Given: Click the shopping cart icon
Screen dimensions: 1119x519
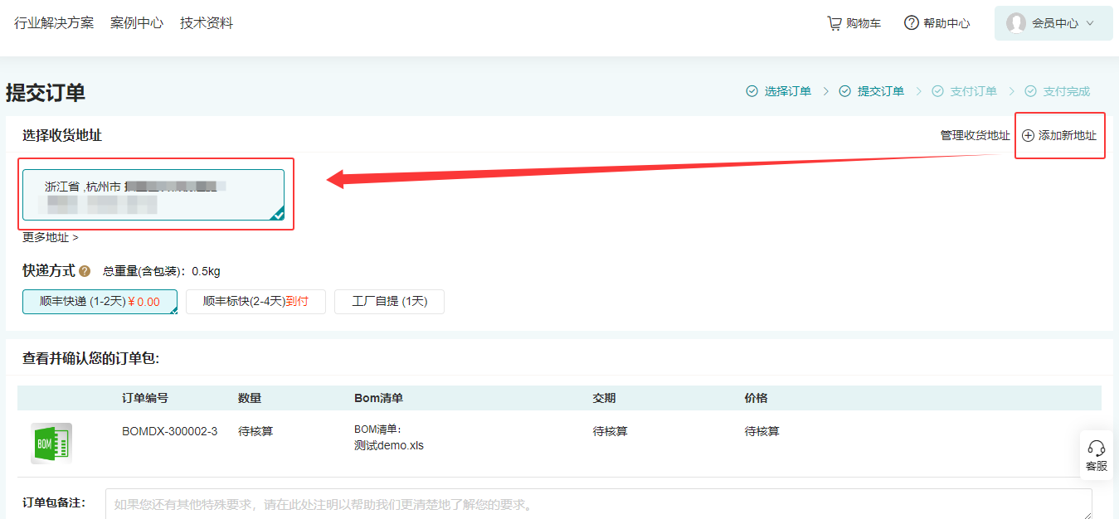Looking at the screenshot, I should coord(834,23).
